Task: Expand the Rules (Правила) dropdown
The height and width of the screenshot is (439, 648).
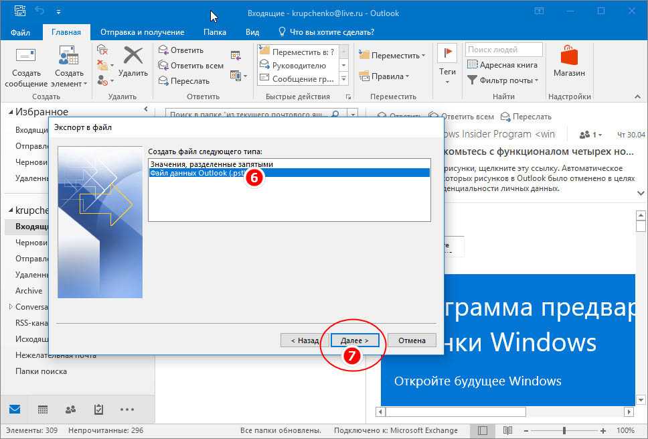Action: (392, 76)
